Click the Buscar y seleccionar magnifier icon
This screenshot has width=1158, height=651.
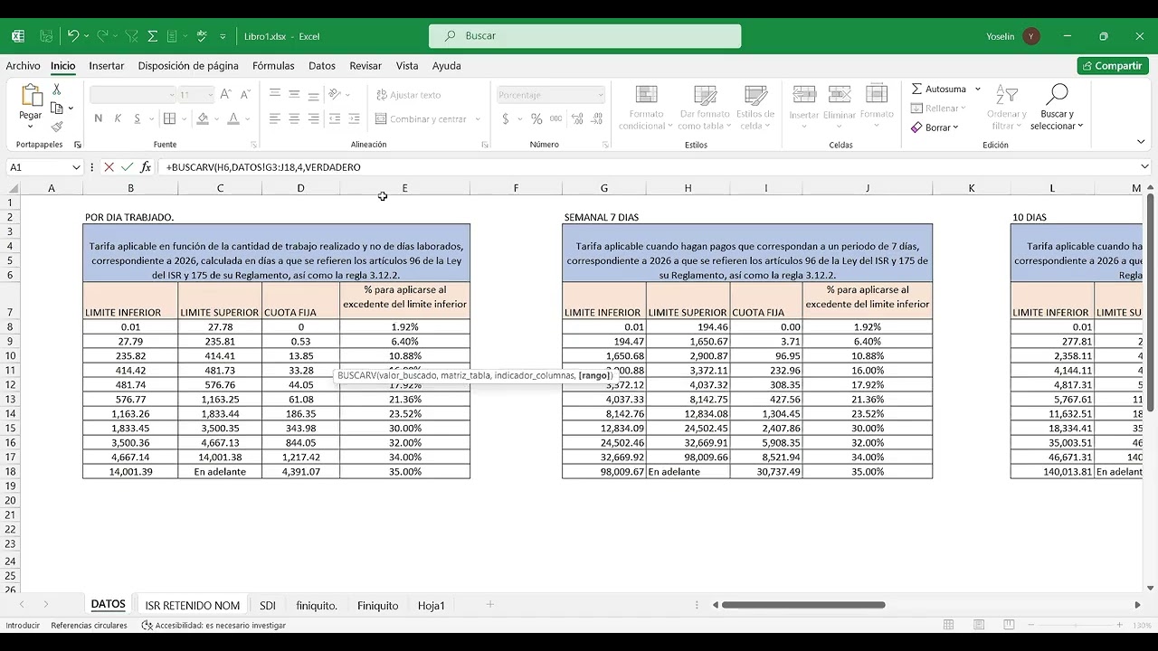coord(1056,94)
